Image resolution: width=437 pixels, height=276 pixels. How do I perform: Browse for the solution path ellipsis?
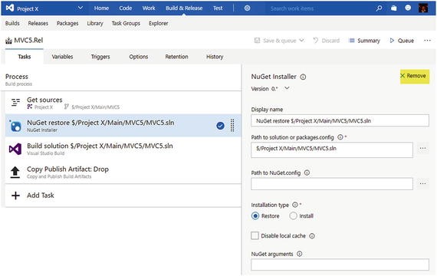[x=422, y=149]
